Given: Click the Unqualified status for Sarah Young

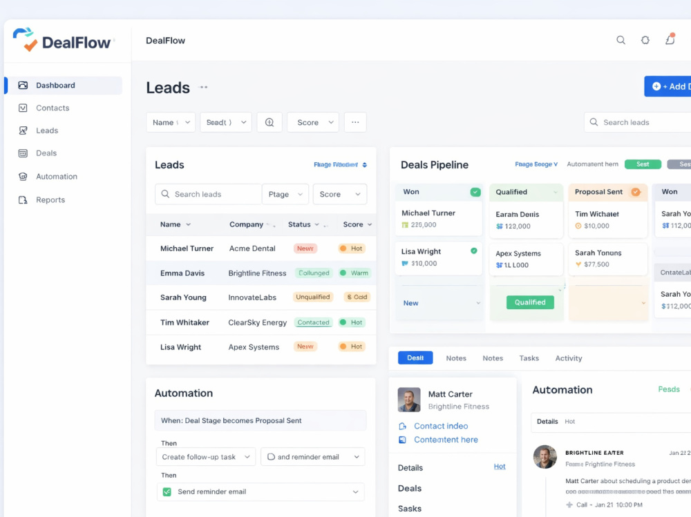Looking at the screenshot, I should [x=313, y=297].
